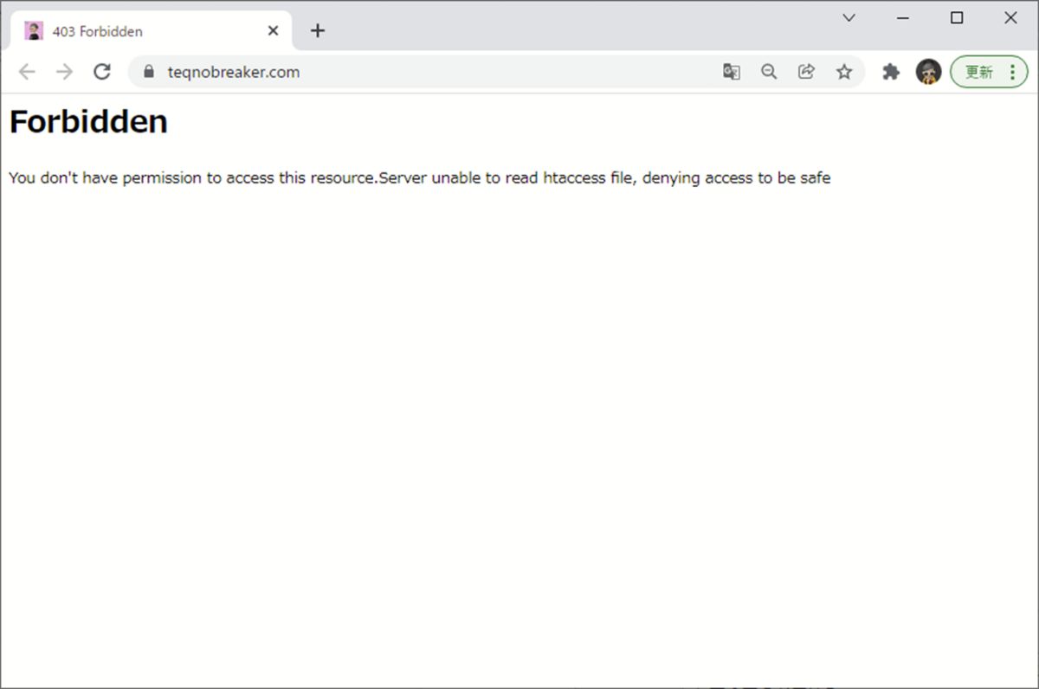Click the share this page icon
1039x689 pixels.
click(806, 72)
